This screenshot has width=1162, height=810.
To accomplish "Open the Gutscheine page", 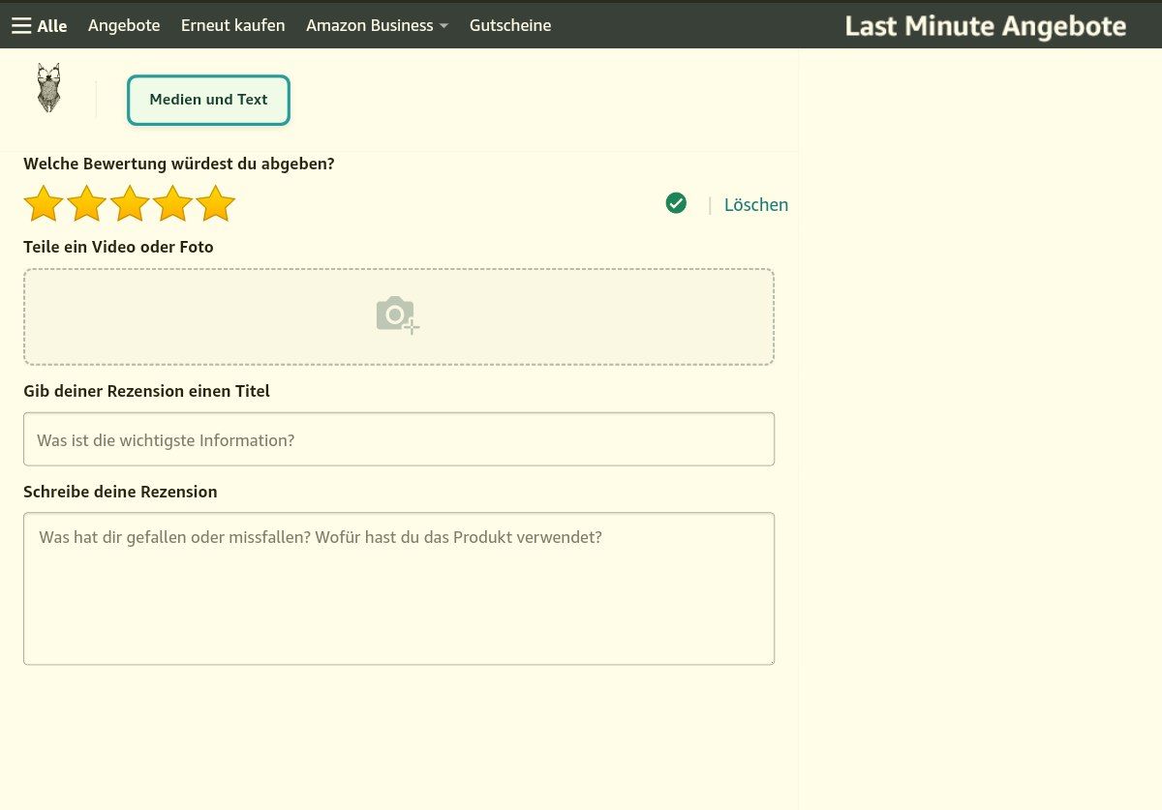I will [510, 26].
